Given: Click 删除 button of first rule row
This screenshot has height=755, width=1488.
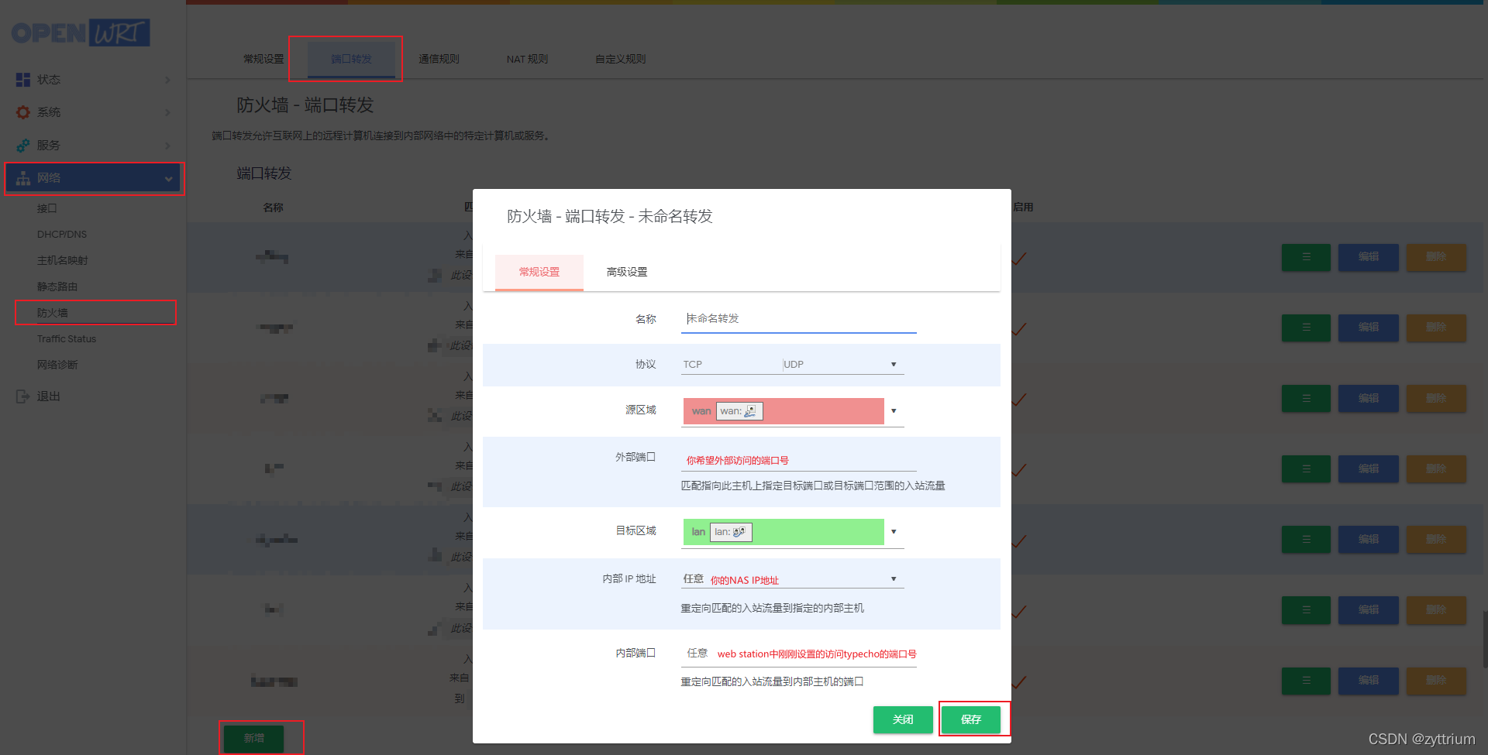Looking at the screenshot, I should click(1436, 257).
